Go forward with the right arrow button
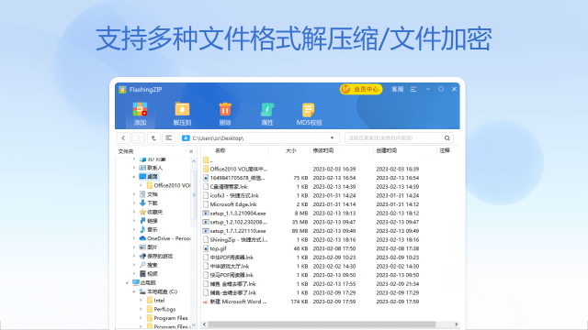 pos(138,138)
